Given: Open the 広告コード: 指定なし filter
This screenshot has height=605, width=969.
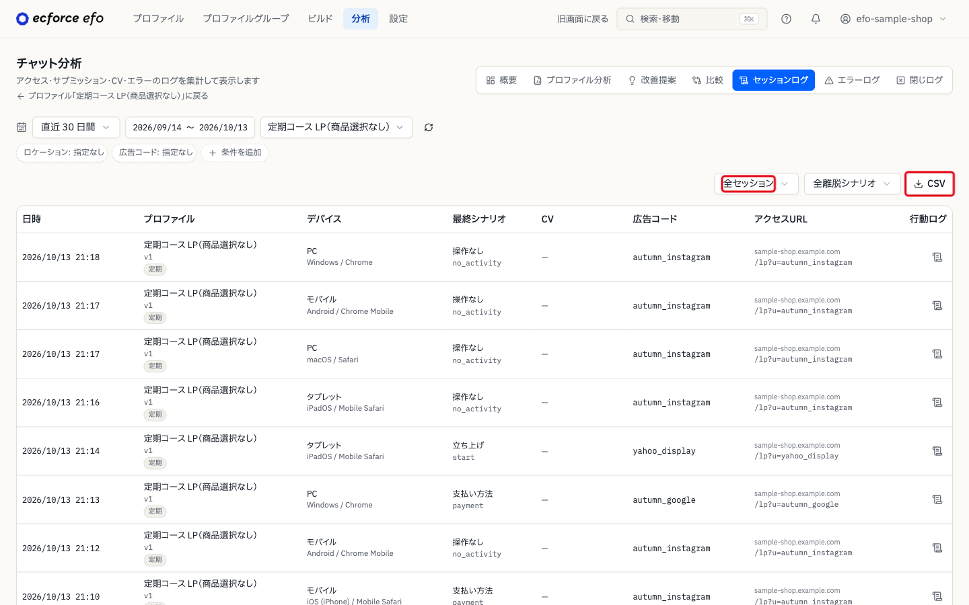Looking at the screenshot, I should 155,153.
